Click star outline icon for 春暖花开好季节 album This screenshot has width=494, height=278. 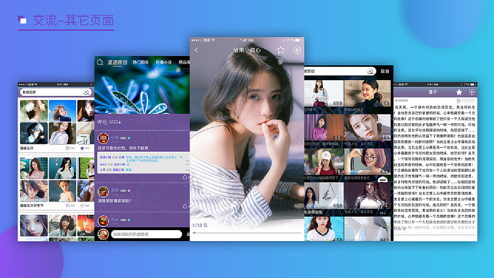[x=82, y=206]
